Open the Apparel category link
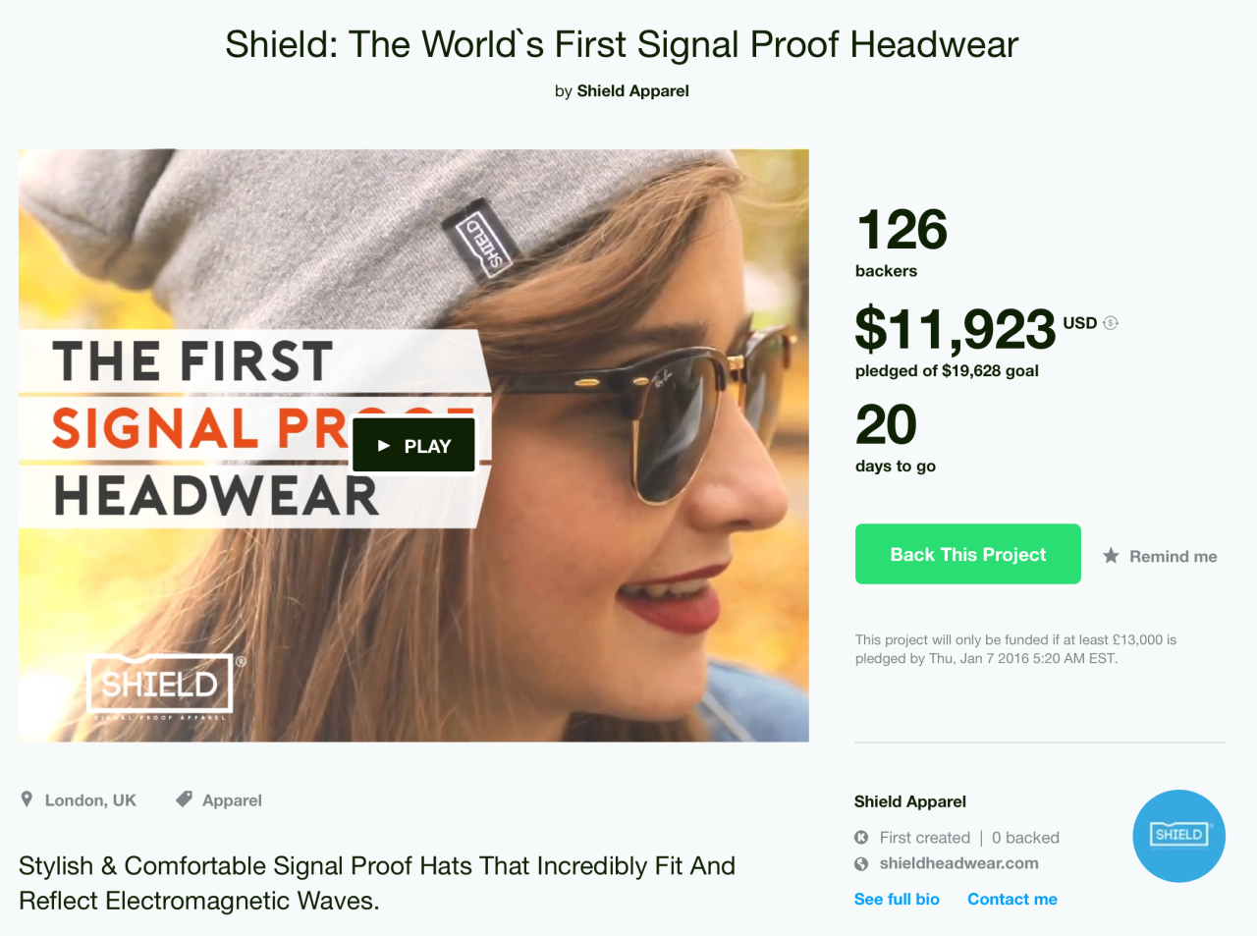1257x936 pixels. [232, 800]
